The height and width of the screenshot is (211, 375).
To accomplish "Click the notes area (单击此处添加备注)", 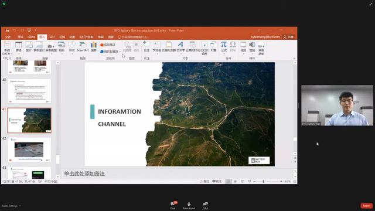I will pos(84,173).
